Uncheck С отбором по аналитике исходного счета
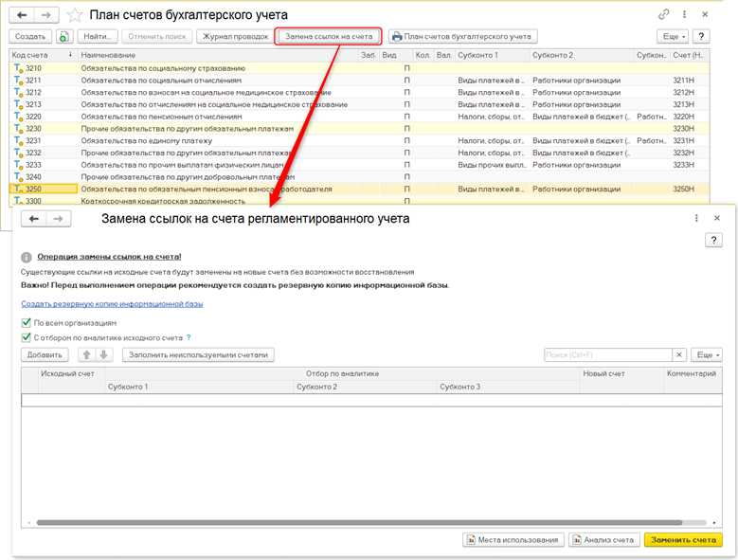 27,337
